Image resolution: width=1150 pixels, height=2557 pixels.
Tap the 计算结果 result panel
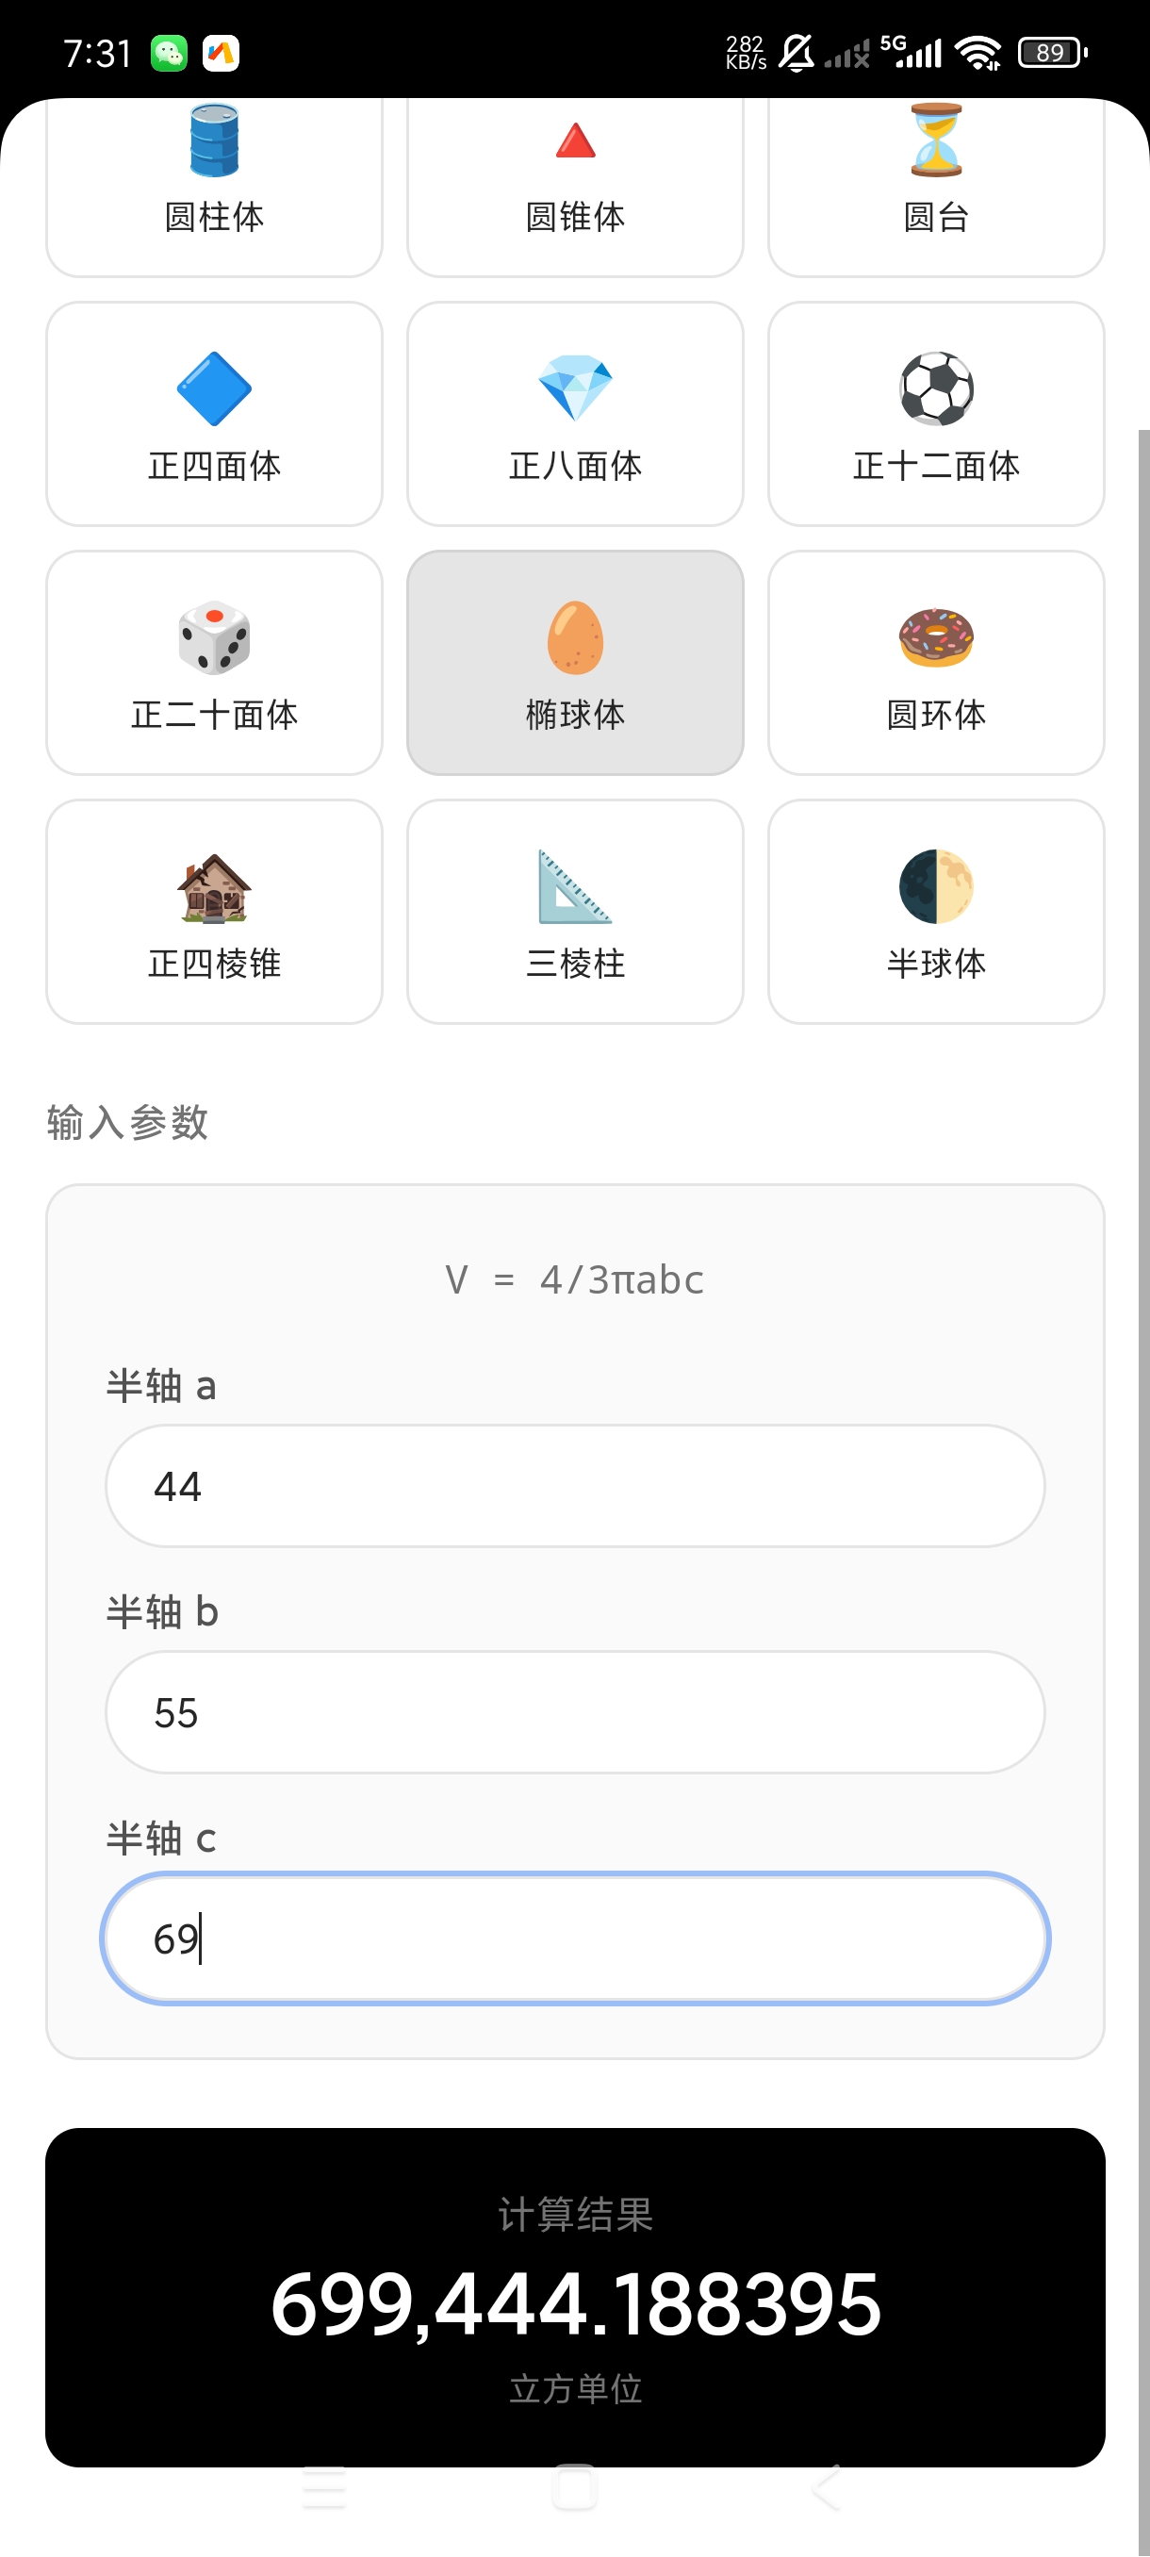click(576, 2297)
